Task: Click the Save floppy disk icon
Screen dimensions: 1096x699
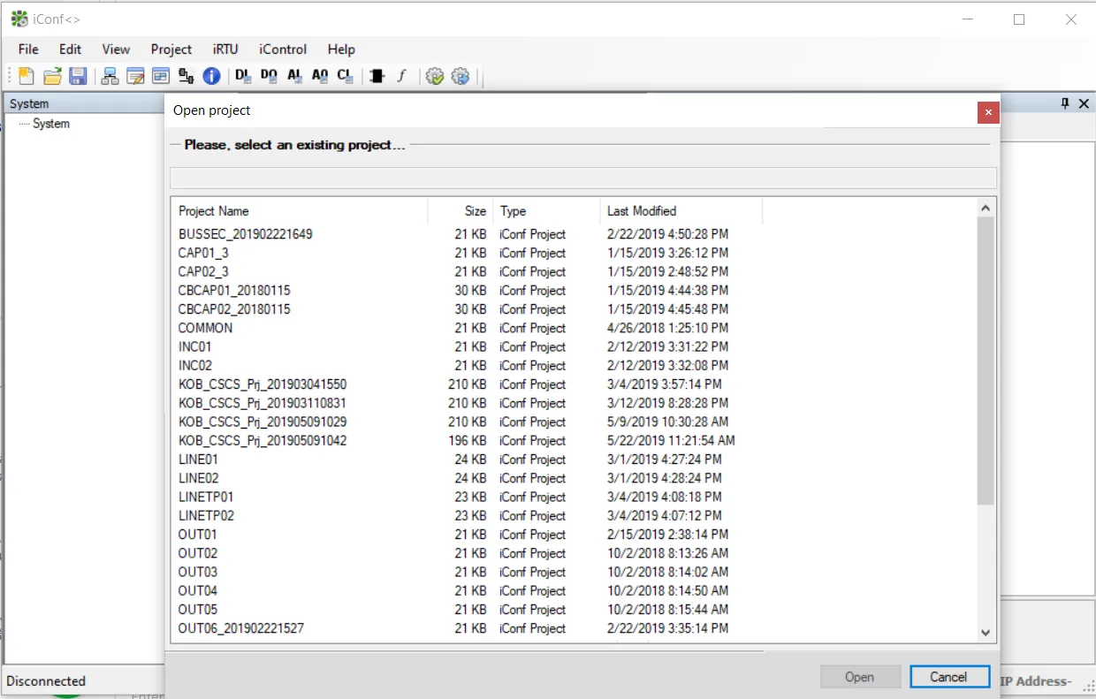Action: pos(78,76)
